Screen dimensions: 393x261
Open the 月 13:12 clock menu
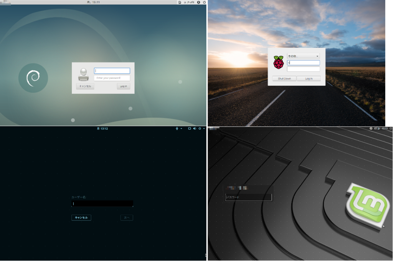point(102,129)
